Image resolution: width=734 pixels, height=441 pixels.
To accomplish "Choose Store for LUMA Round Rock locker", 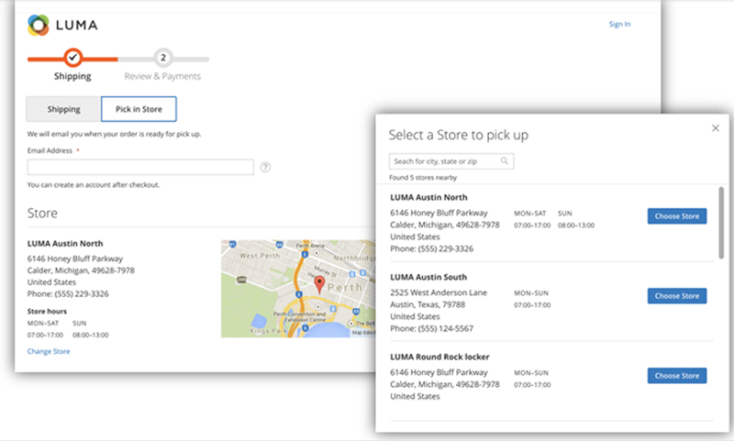I will (x=677, y=376).
